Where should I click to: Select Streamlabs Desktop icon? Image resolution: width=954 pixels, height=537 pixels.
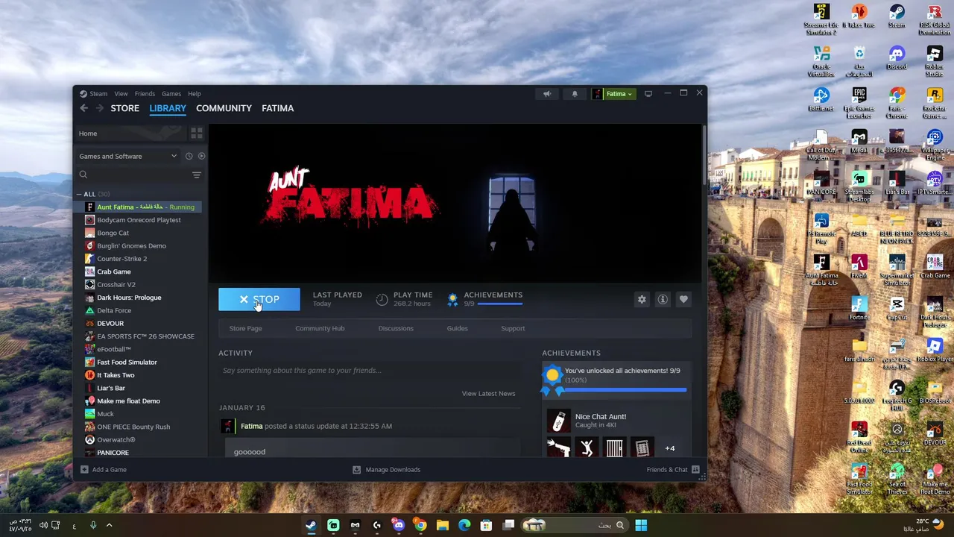pos(859,186)
